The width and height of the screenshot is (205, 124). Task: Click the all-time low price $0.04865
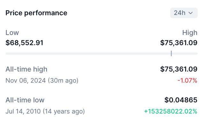181,100
